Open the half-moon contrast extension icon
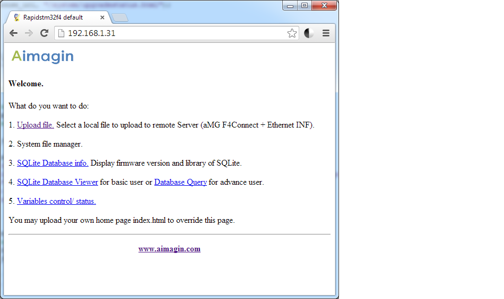 pos(309,33)
